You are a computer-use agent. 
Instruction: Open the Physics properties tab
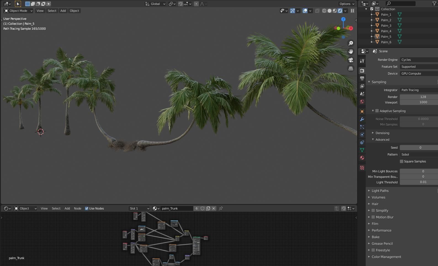[x=362, y=135]
